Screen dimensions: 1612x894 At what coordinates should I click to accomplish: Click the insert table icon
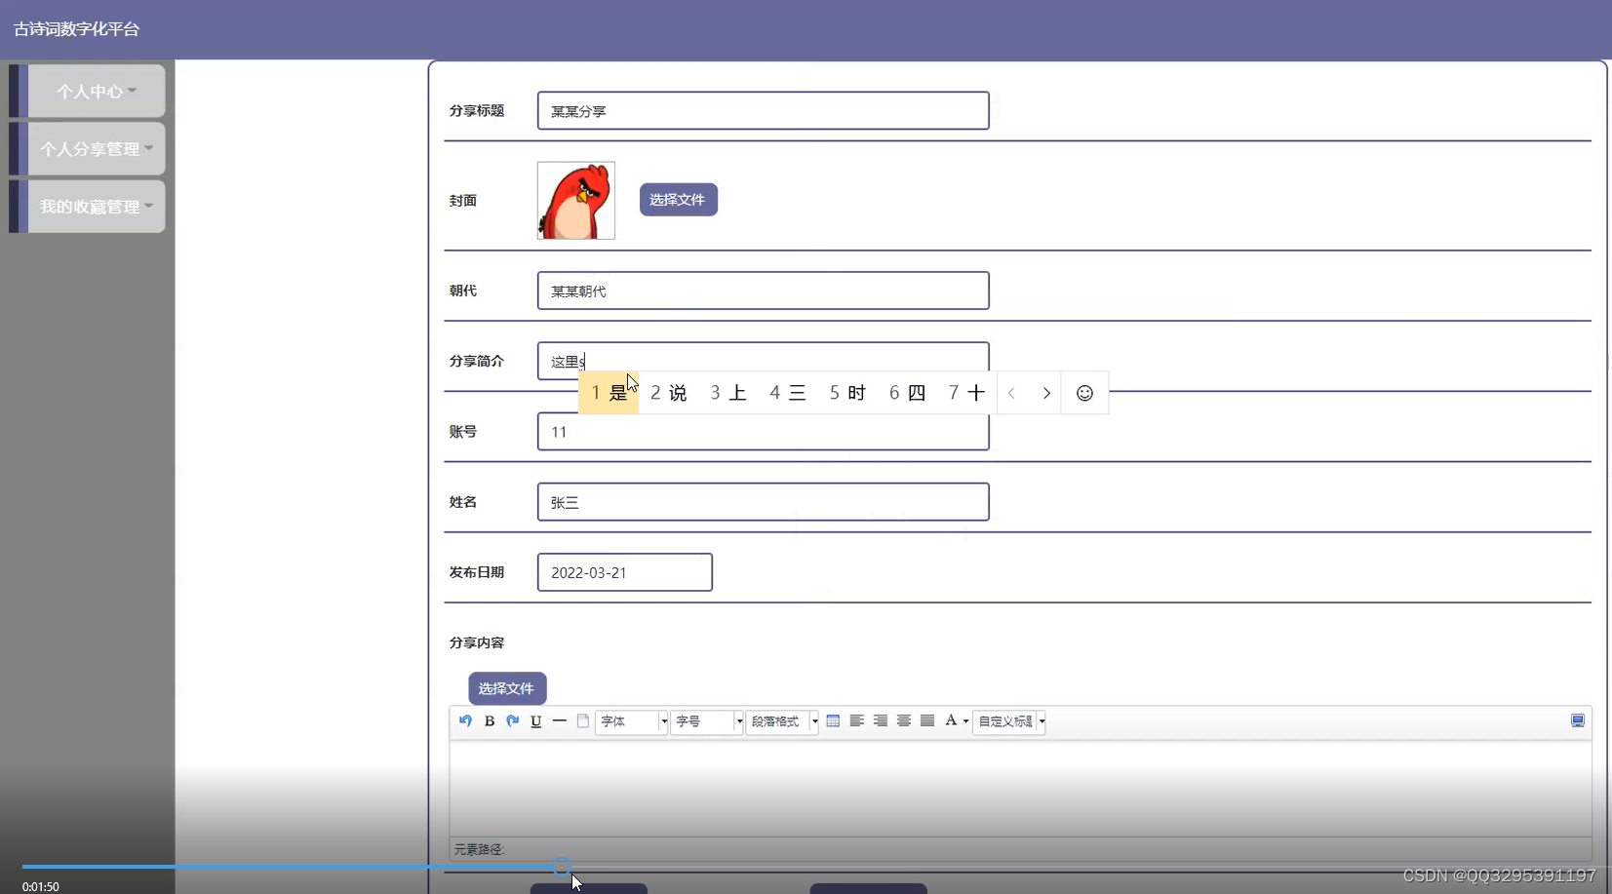[833, 721]
